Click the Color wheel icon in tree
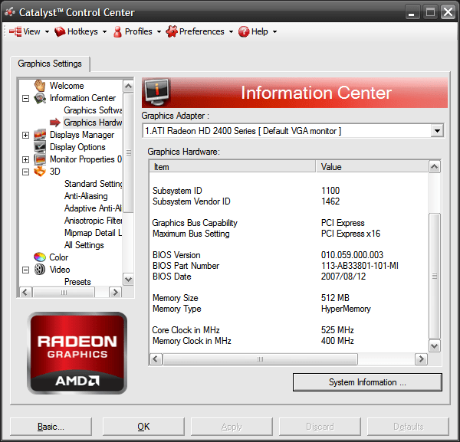Image resolution: width=460 pixels, height=442 pixels. pyautogui.click(x=40, y=257)
